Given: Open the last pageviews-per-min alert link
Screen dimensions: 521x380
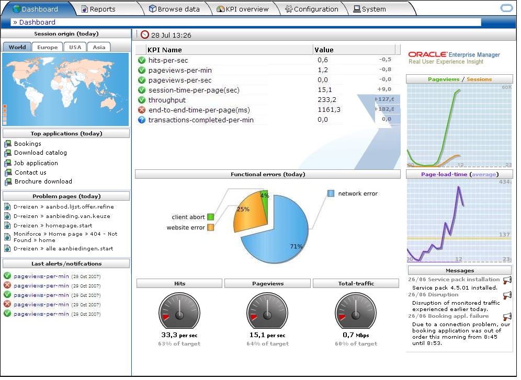Looking at the screenshot, I should (x=41, y=314).
